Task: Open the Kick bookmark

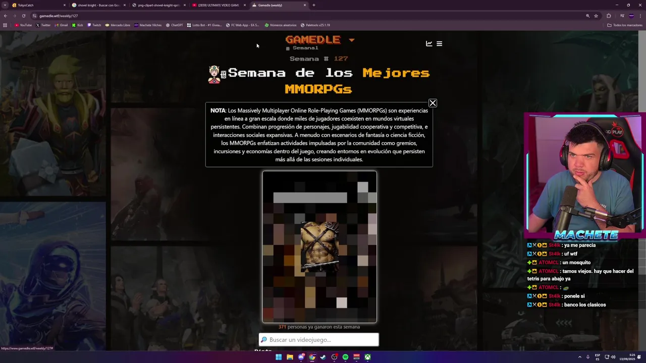Action: point(78,25)
